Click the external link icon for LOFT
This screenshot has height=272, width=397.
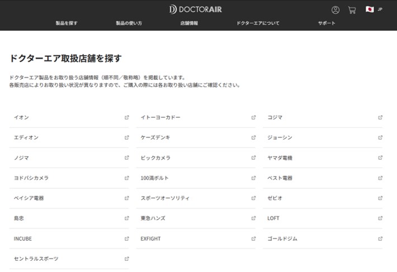(380, 218)
